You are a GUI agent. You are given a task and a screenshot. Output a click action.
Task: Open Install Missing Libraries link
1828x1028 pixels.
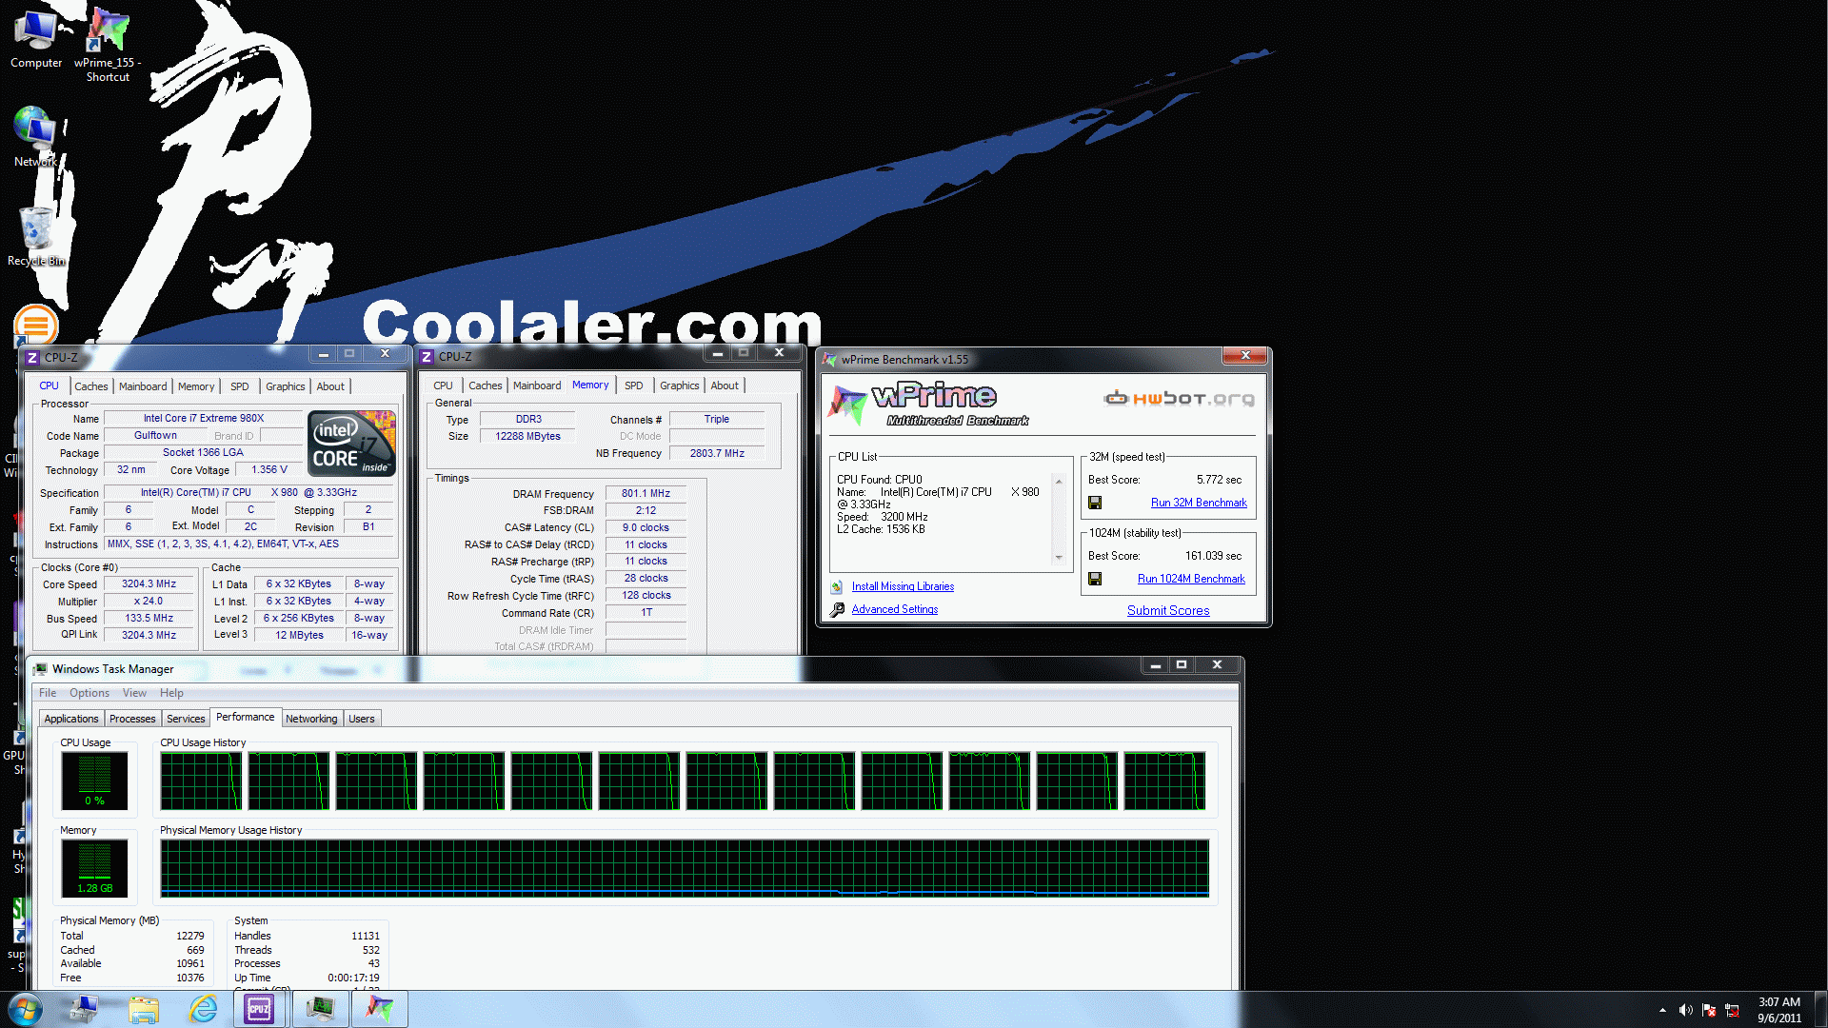pyautogui.click(x=903, y=586)
